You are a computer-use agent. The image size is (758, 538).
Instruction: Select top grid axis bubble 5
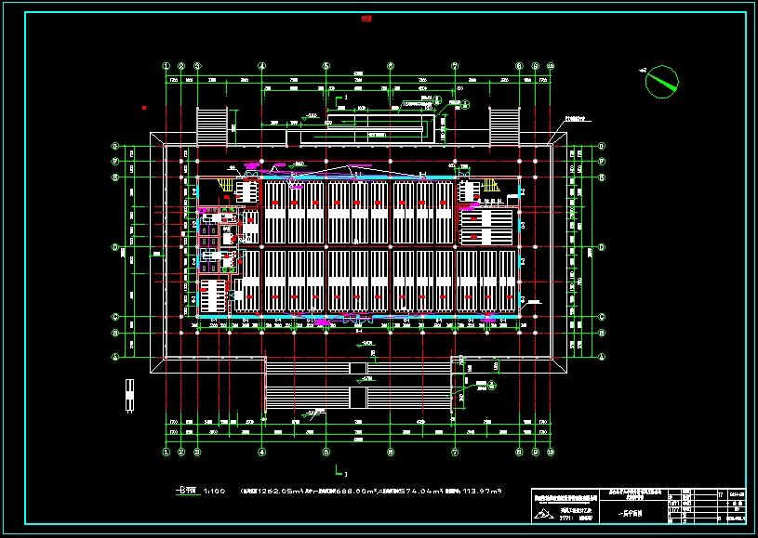pyautogui.click(x=326, y=66)
